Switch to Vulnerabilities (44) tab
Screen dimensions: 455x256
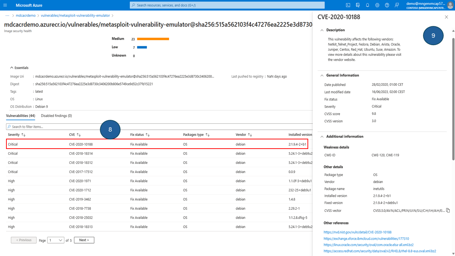(x=21, y=116)
